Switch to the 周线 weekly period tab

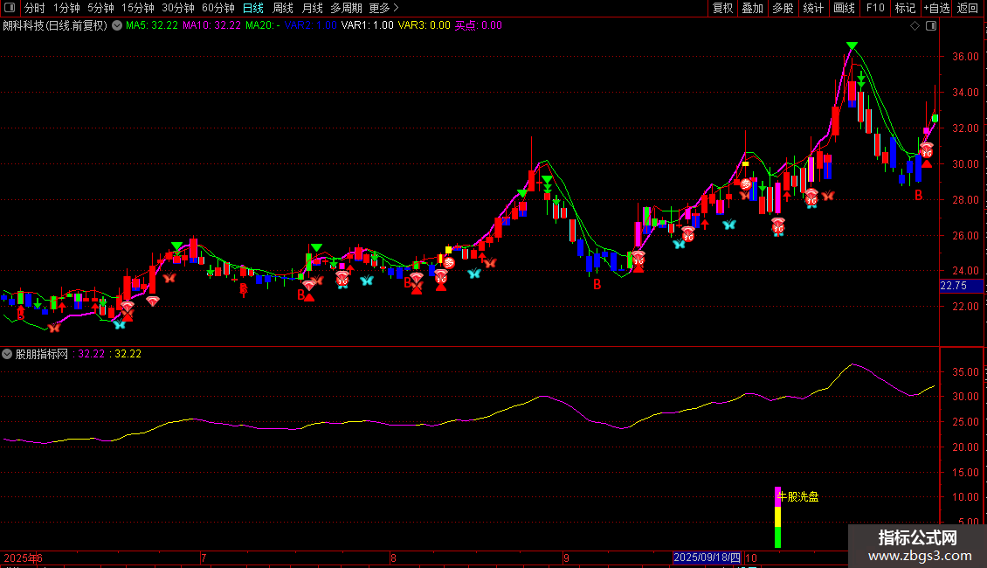click(283, 8)
